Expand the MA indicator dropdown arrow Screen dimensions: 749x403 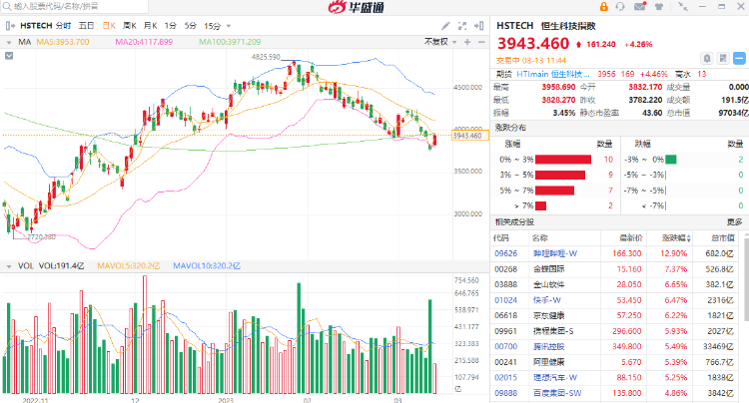click(9, 43)
